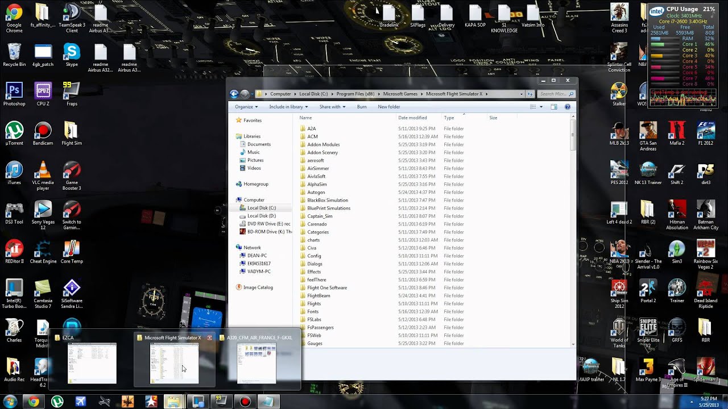The image size is (728, 409).
Task: Open the Share with dropdown
Action: point(332,107)
